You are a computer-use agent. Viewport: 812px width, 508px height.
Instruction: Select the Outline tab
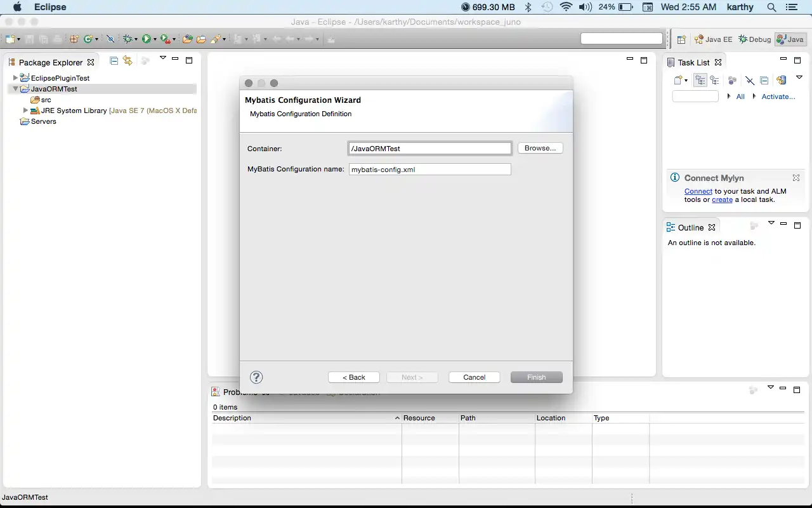click(x=691, y=227)
